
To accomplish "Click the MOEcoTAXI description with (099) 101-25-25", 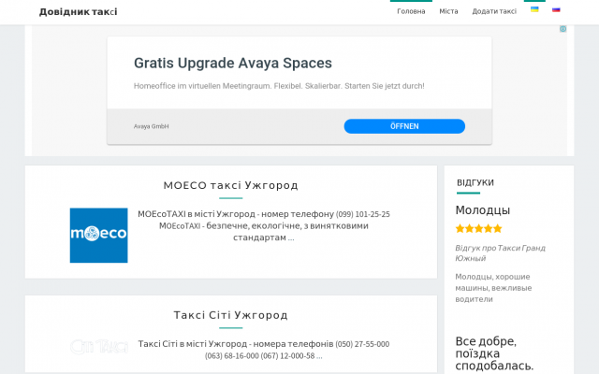I will click(x=264, y=225).
